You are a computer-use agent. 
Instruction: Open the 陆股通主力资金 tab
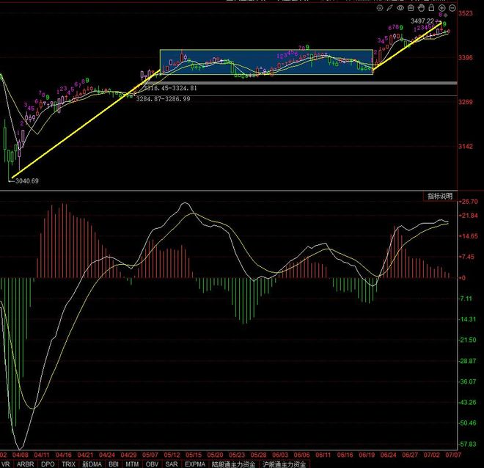click(234, 464)
